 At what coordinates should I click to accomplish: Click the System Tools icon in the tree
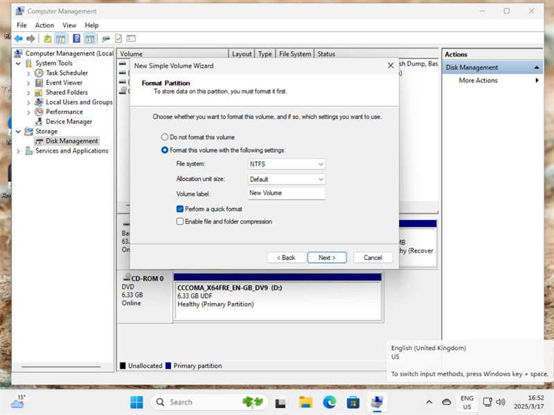[28, 63]
